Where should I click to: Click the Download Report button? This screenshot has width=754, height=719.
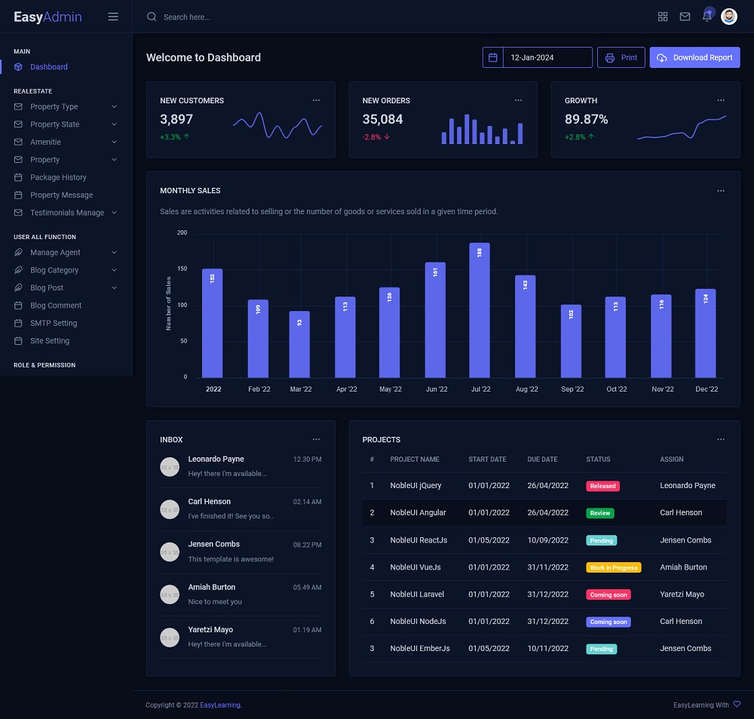click(694, 57)
